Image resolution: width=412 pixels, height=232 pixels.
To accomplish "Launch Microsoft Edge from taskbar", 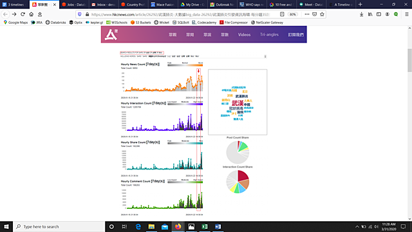I will point(138,226).
